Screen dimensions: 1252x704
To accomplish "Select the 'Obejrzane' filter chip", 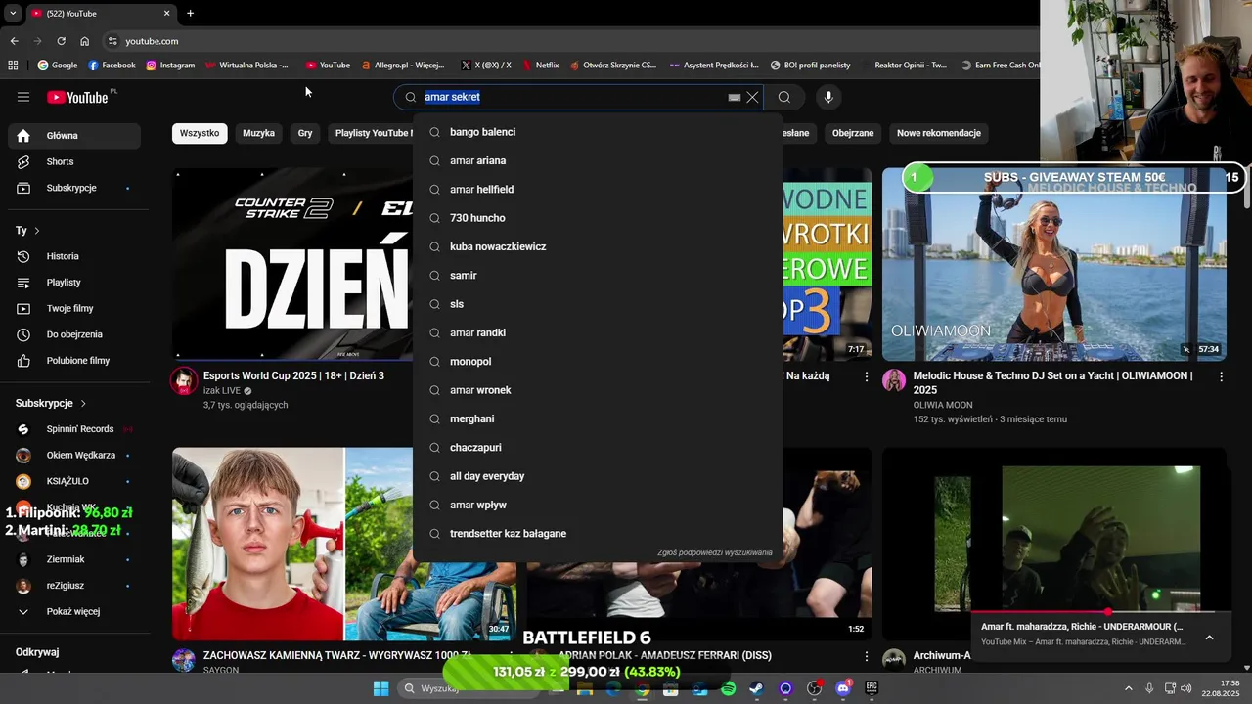I will [853, 133].
